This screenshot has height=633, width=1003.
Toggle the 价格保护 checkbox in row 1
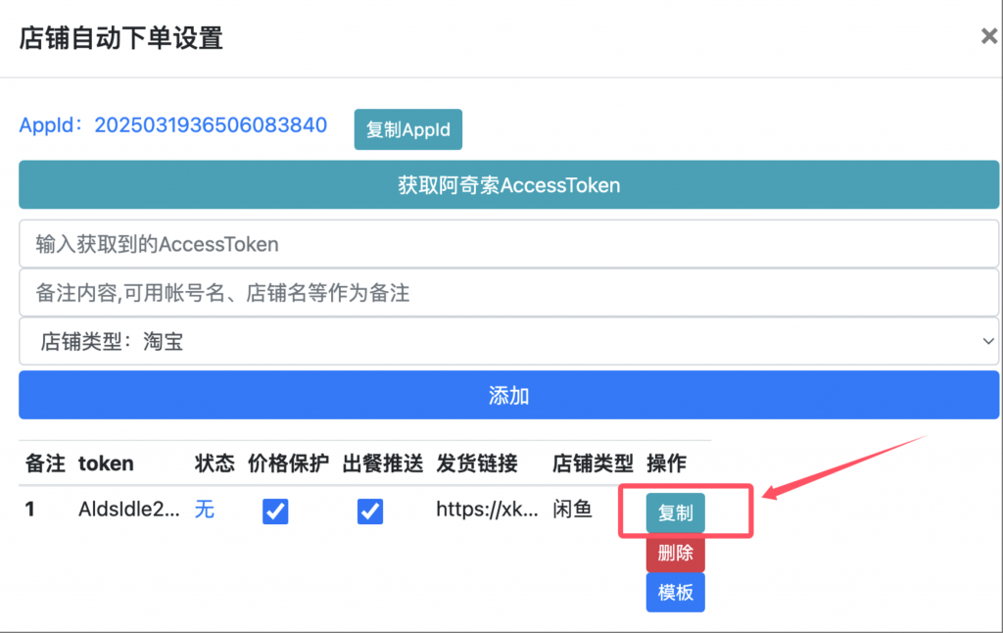275,511
